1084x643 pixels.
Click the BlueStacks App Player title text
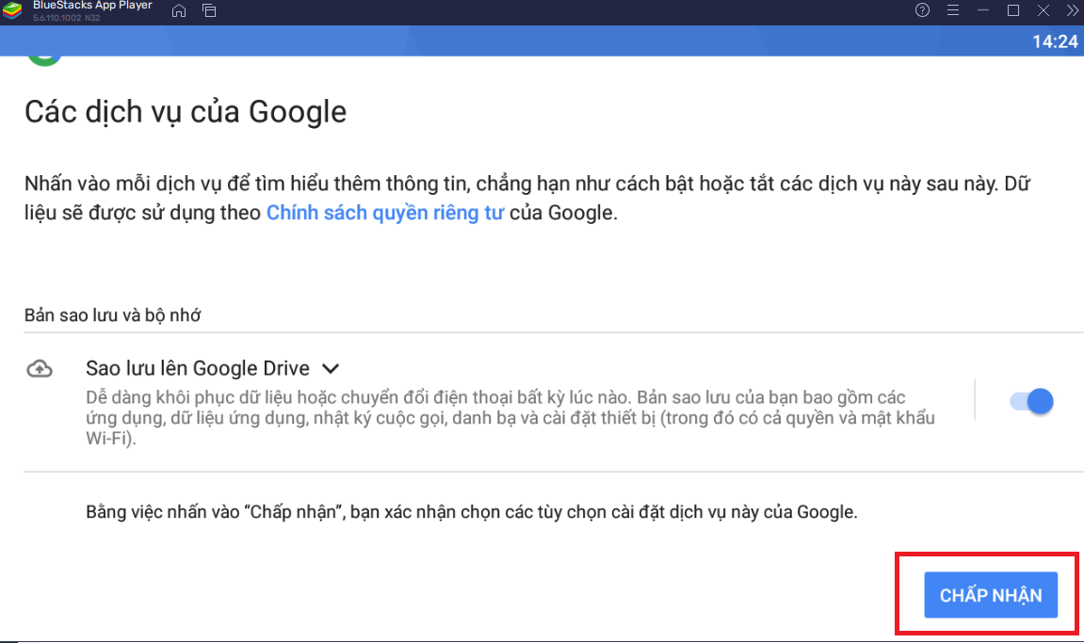(x=92, y=6)
